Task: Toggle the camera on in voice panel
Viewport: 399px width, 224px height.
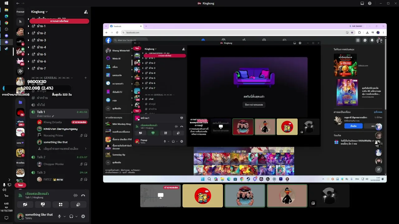Action: click(x=25, y=204)
